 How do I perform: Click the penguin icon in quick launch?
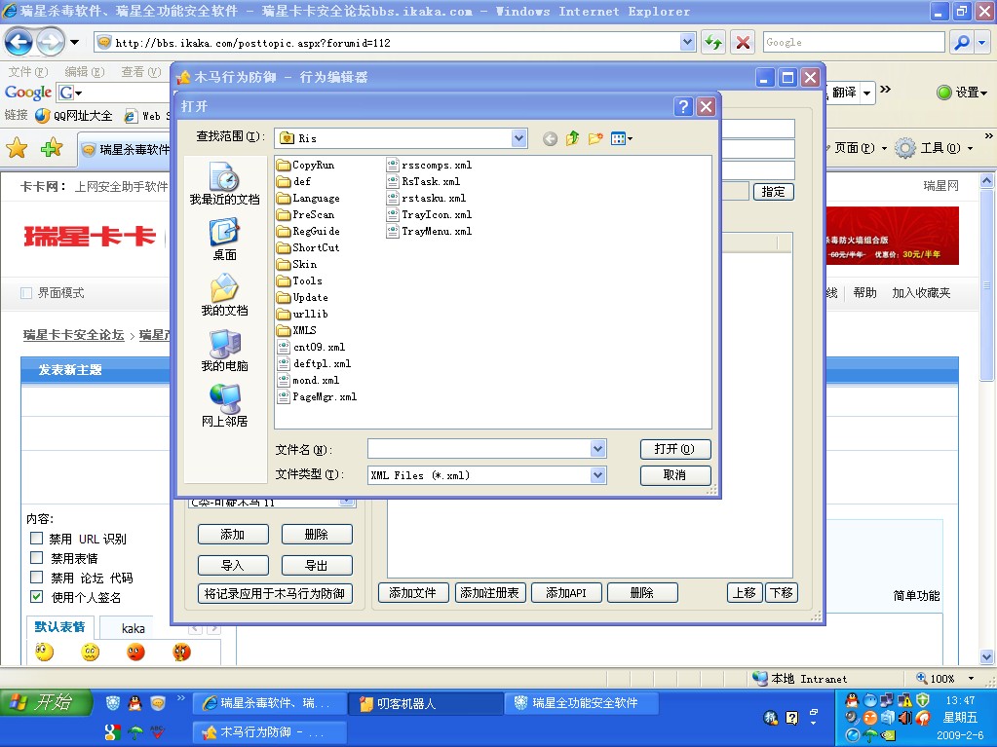tap(134, 702)
